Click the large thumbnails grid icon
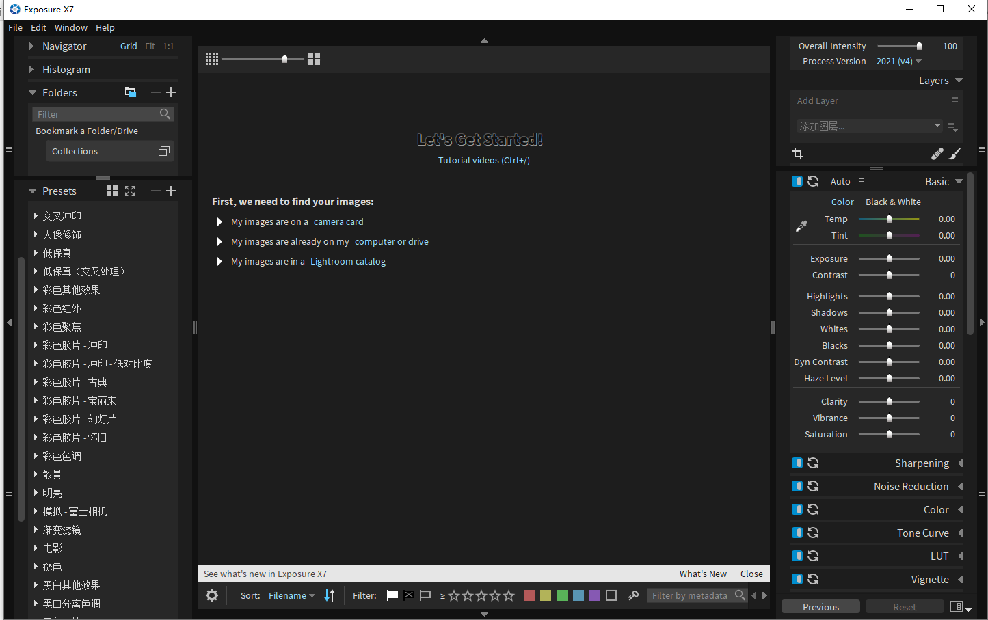Image resolution: width=988 pixels, height=620 pixels. (x=314, y=59)
